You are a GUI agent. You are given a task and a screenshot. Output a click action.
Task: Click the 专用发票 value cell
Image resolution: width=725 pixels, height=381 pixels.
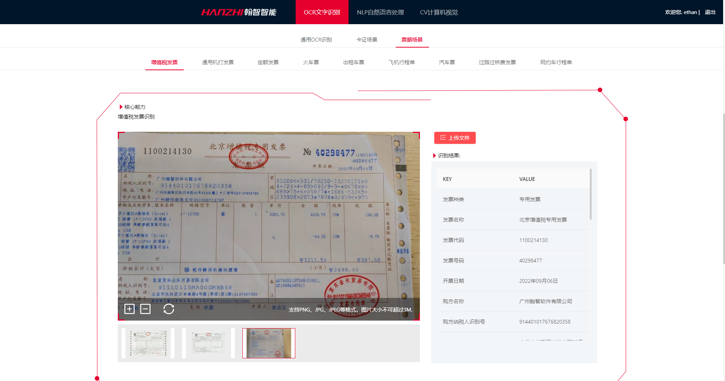(530, 199)
